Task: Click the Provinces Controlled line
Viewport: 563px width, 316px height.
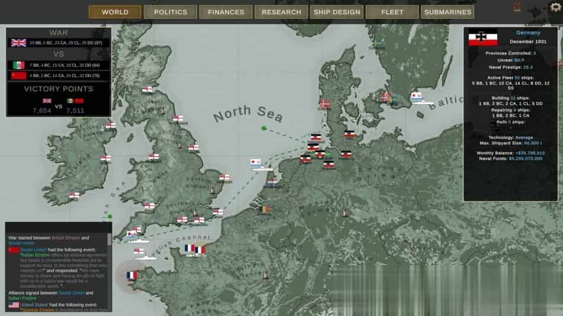Action: (x=511, y=53)
